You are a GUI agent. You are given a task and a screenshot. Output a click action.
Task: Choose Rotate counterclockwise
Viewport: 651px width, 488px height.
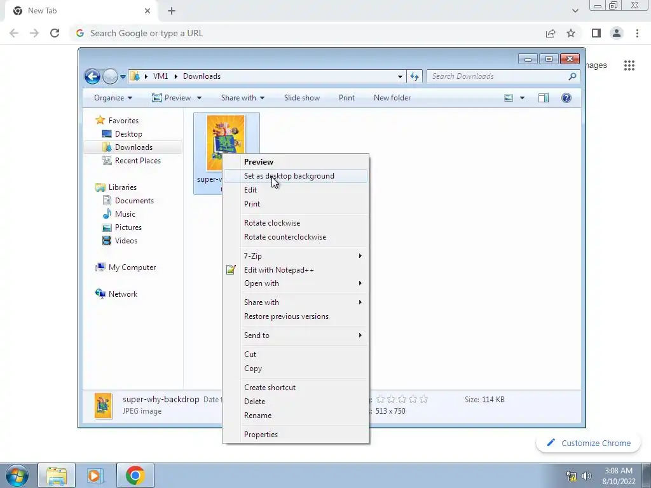coord(296,237)
